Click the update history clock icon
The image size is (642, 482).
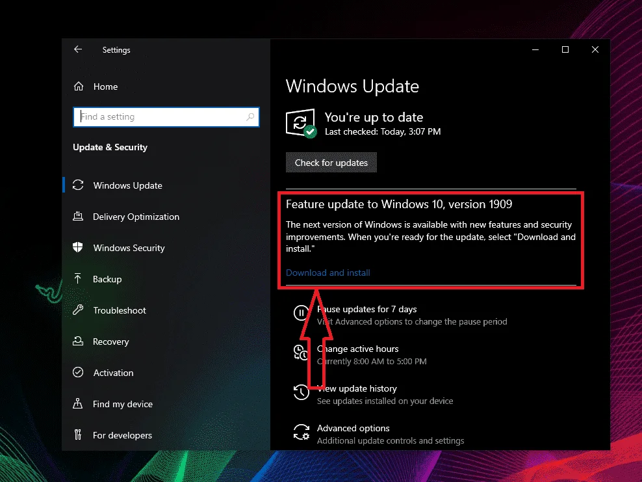click(x=301, y=392)
